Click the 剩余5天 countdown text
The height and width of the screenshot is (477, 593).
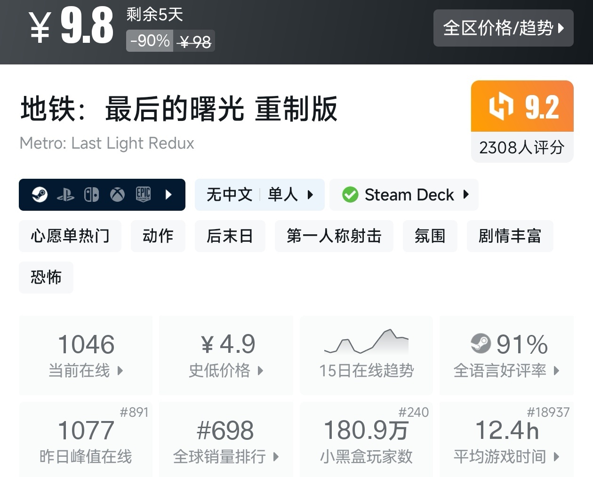click(x=154, y=15)
